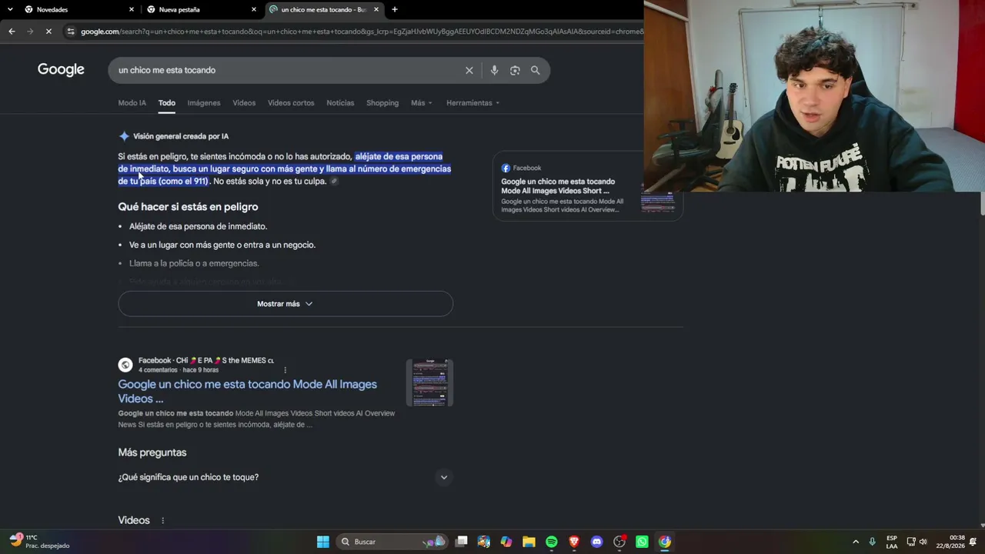Open Spotify from the taskbar
985x554 pixels.
552,542
